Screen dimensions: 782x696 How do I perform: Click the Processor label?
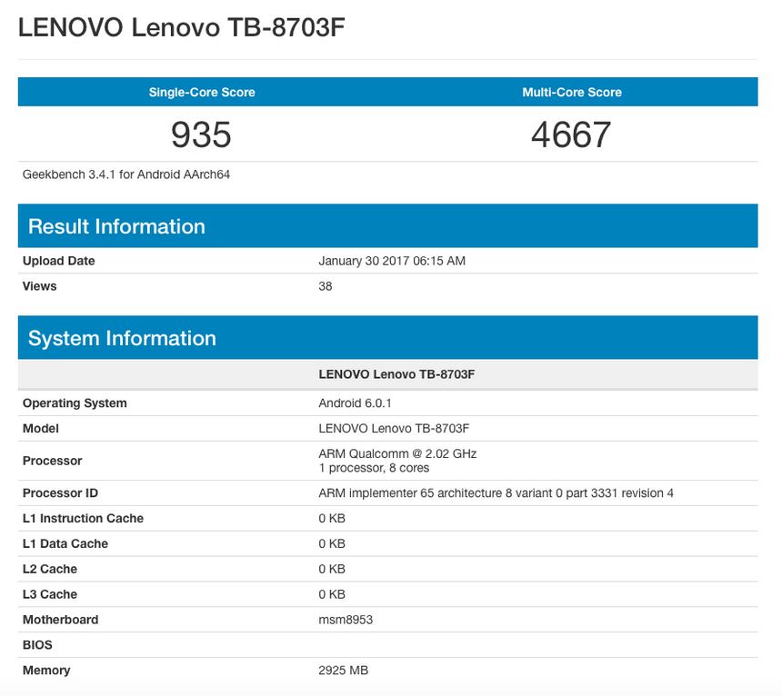[53, 461]
